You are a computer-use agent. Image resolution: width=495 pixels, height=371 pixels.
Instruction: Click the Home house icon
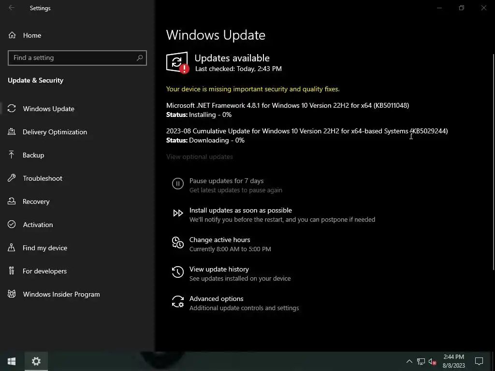[x=12, y=35]
